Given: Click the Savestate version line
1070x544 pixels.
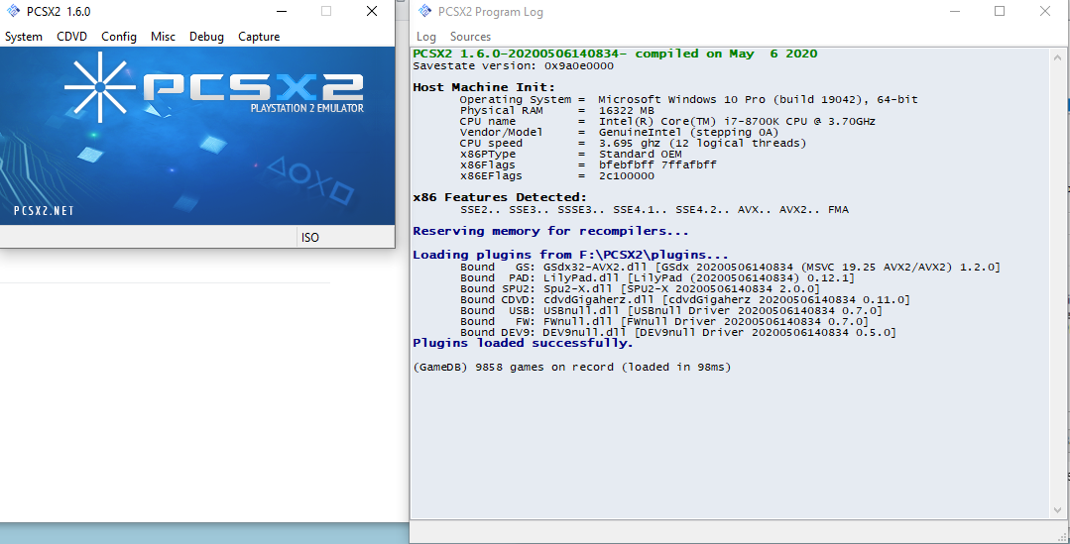Looking at the screenshot, I should tap(513, 66).
